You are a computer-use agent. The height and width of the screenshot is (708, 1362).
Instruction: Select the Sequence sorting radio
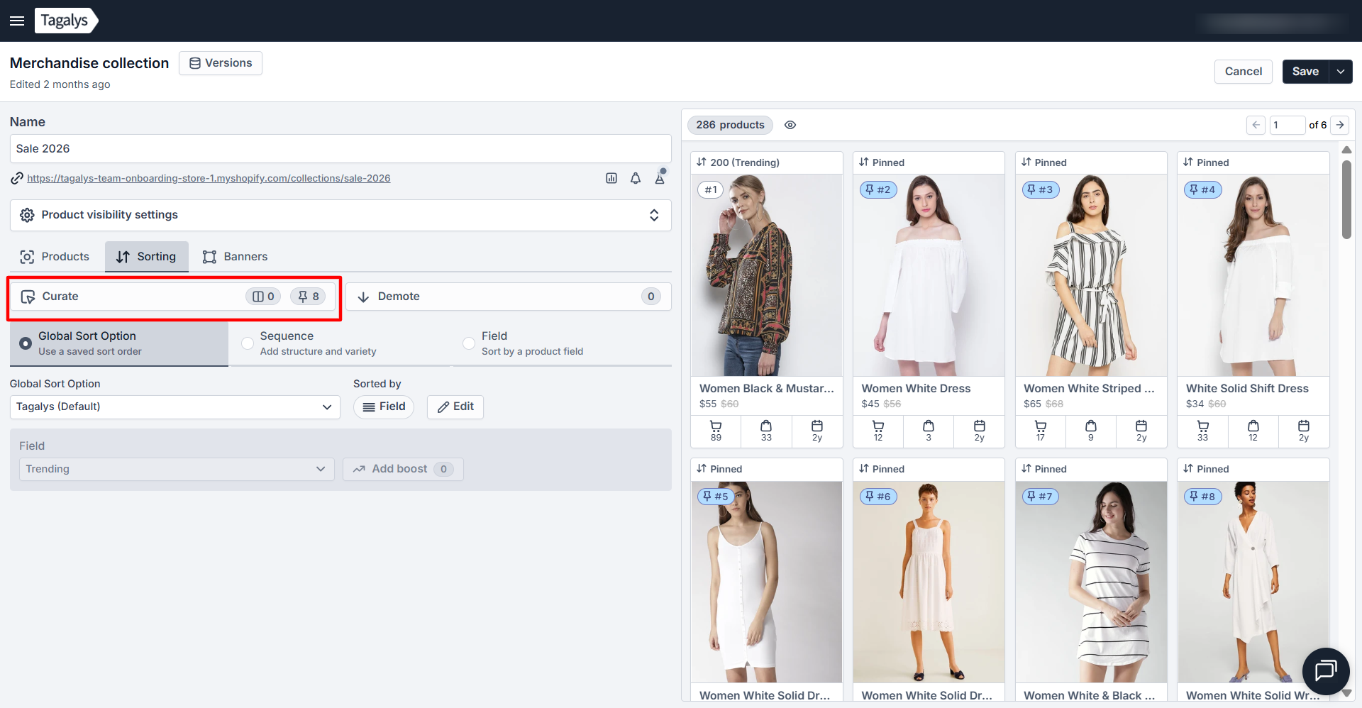[x=248, y=343]
